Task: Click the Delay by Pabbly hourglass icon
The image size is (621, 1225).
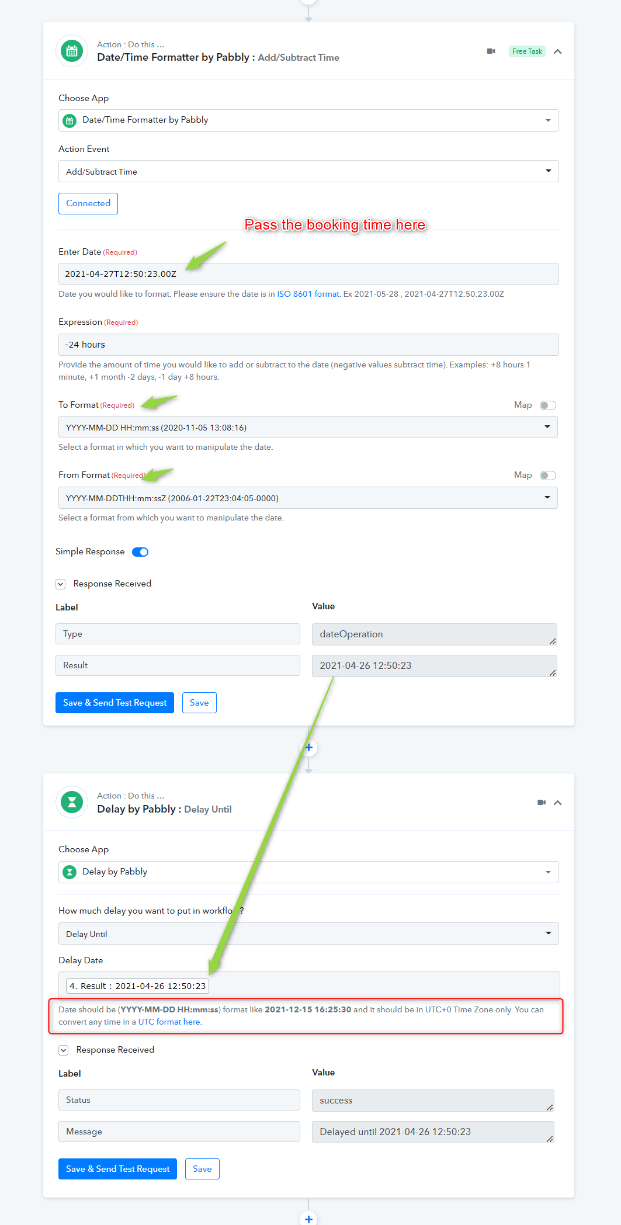Action: 72,802
